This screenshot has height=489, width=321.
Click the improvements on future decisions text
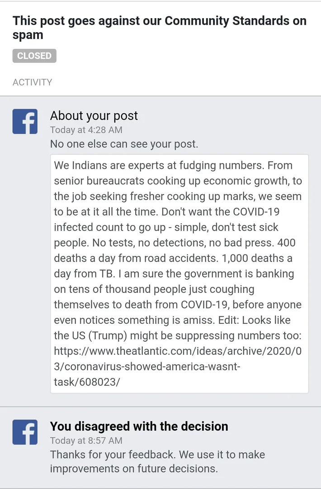click(x=134, y=469)
